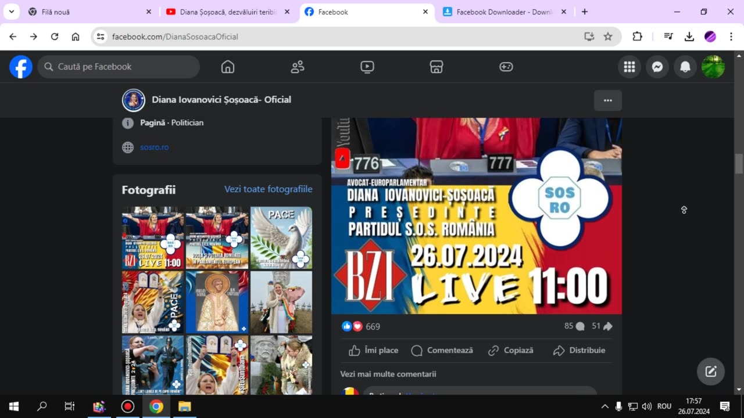Switch to the Filă nouă tab
744x418 pixels.
[x=90, y=12]
